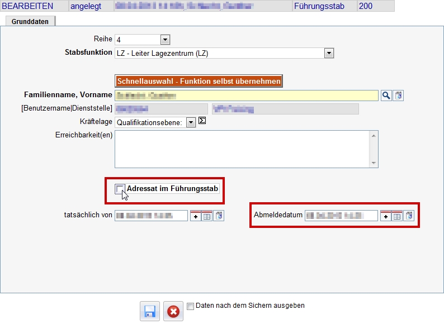Click the sigma icon beside Kräftelage
Screen dimensions: 444x324
pos(202,121)
